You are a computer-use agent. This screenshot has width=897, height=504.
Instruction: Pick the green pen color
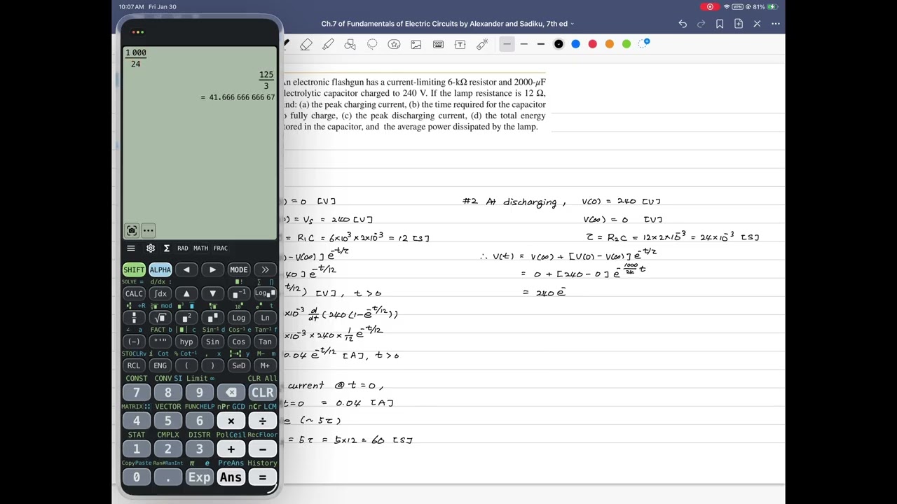(x=626, y=44)
